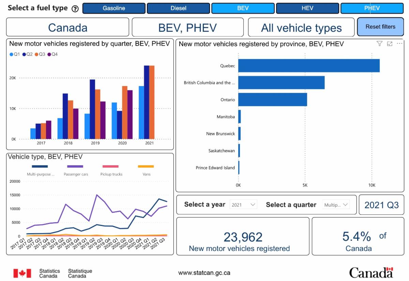Toggle the Gasoline fuel type
This screenshot has width=409, height=281.
(x=114, y=8)
